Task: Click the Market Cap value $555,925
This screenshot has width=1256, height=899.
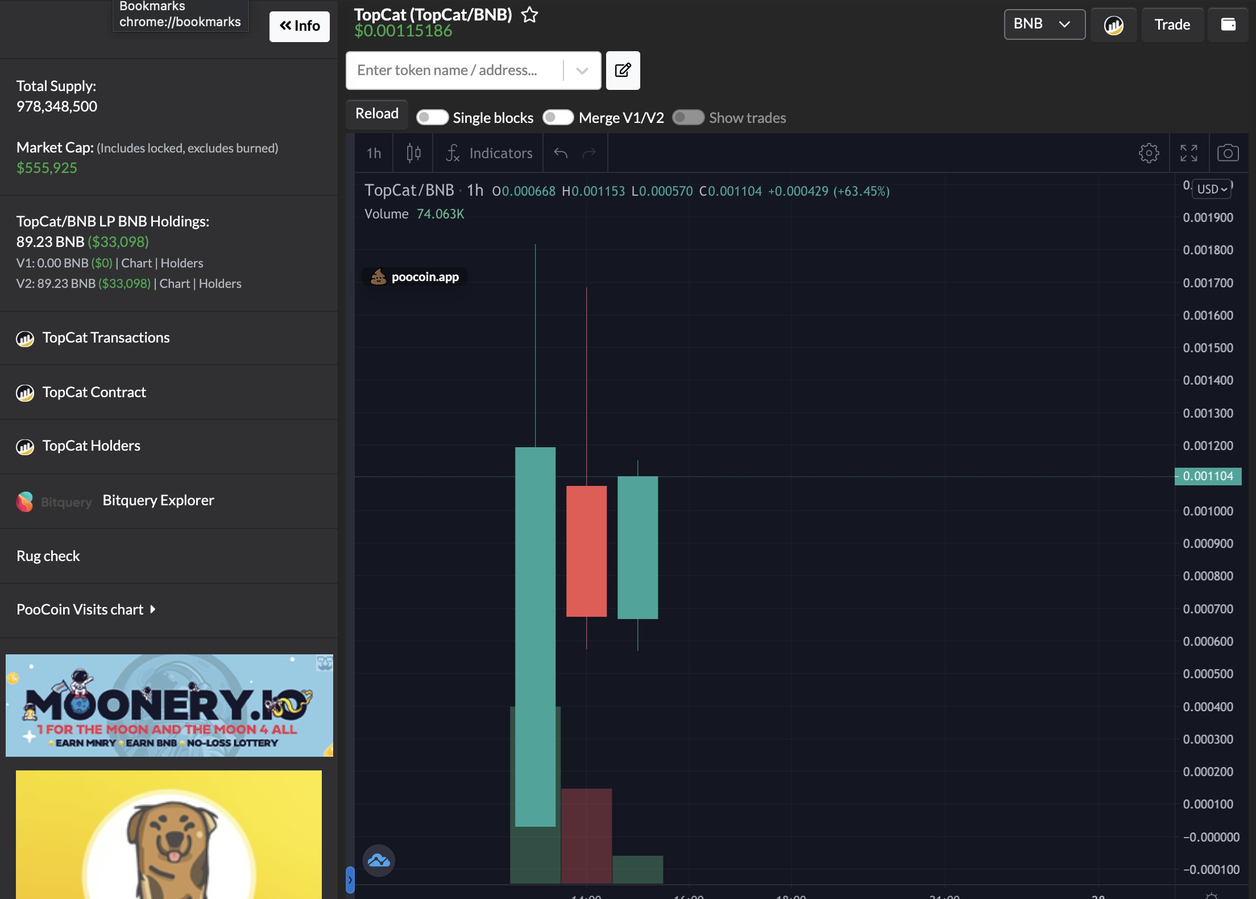Action: [47, 168]
